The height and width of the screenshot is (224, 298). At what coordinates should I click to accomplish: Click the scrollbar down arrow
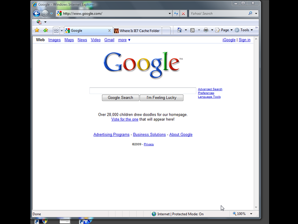tap(256, 207)
